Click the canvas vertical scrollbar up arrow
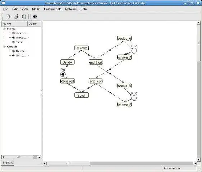This screenshot has height=172, width=202. coord(198,23)
